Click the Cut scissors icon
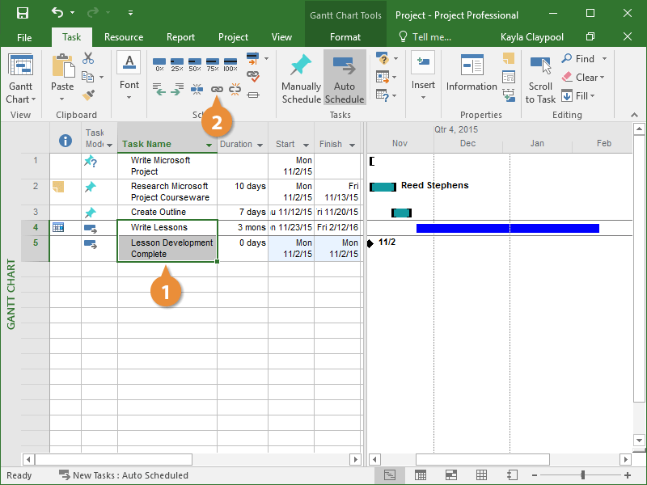The width and height of the screenshot is (647, 485). pyautogui.click(x=88, y=58)
